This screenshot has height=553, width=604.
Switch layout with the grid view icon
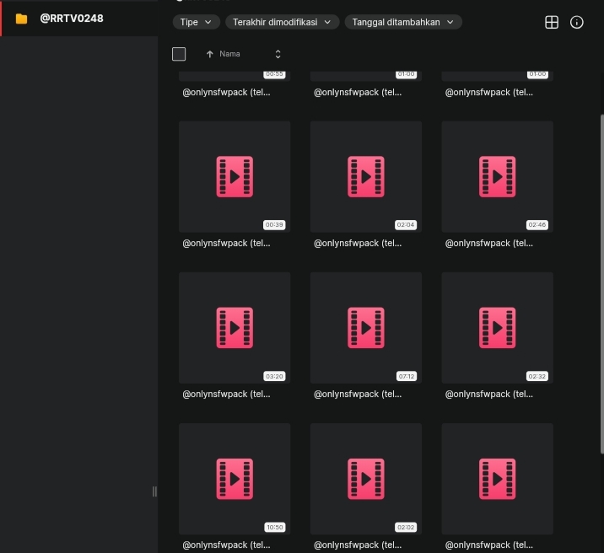coord(552,22)
